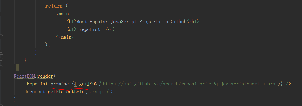Viewport: 302px width, 106px height.
Task: Click the getElementById method name
Action: [x=66, y=92]
